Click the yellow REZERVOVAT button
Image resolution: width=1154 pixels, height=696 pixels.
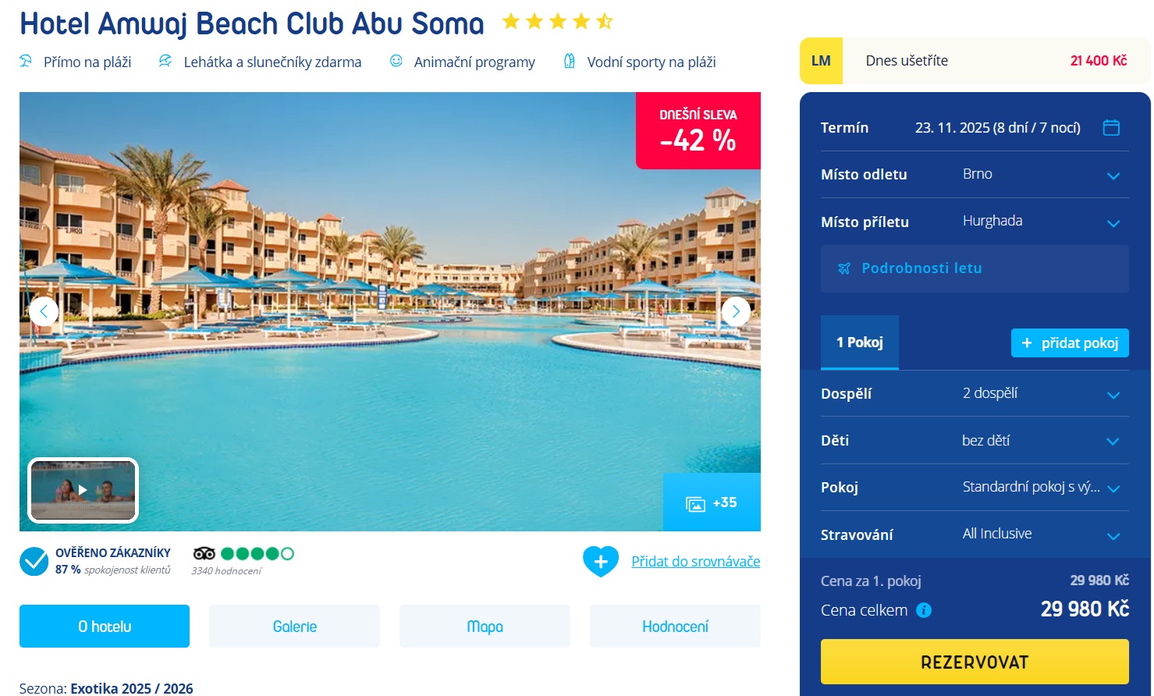pos(975,662)
